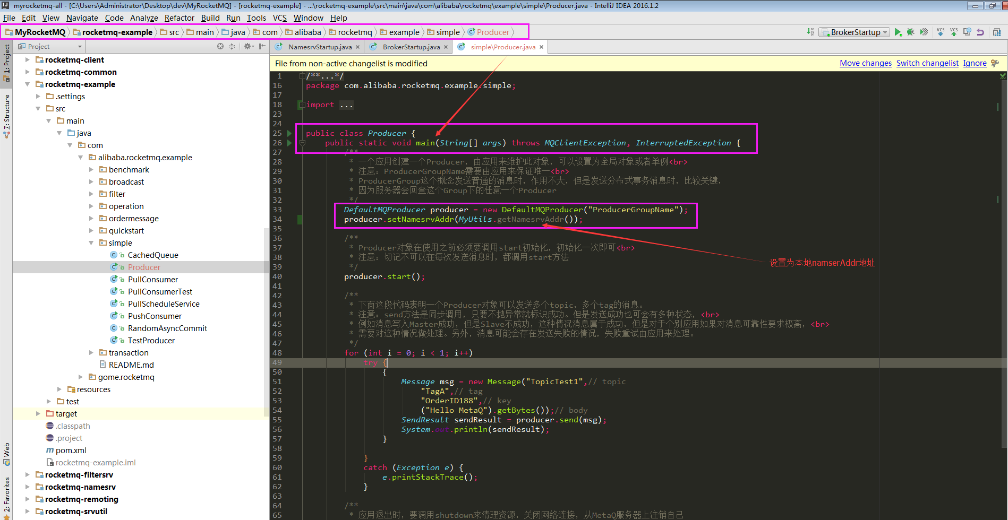Image resolution: width=1008 pixels, height=520 pixels.
Task: Run BrokerStartup with the green Run icon
Action: coord(898,32)
